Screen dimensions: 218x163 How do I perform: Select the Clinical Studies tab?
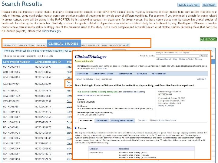click(x=64, y=43)
